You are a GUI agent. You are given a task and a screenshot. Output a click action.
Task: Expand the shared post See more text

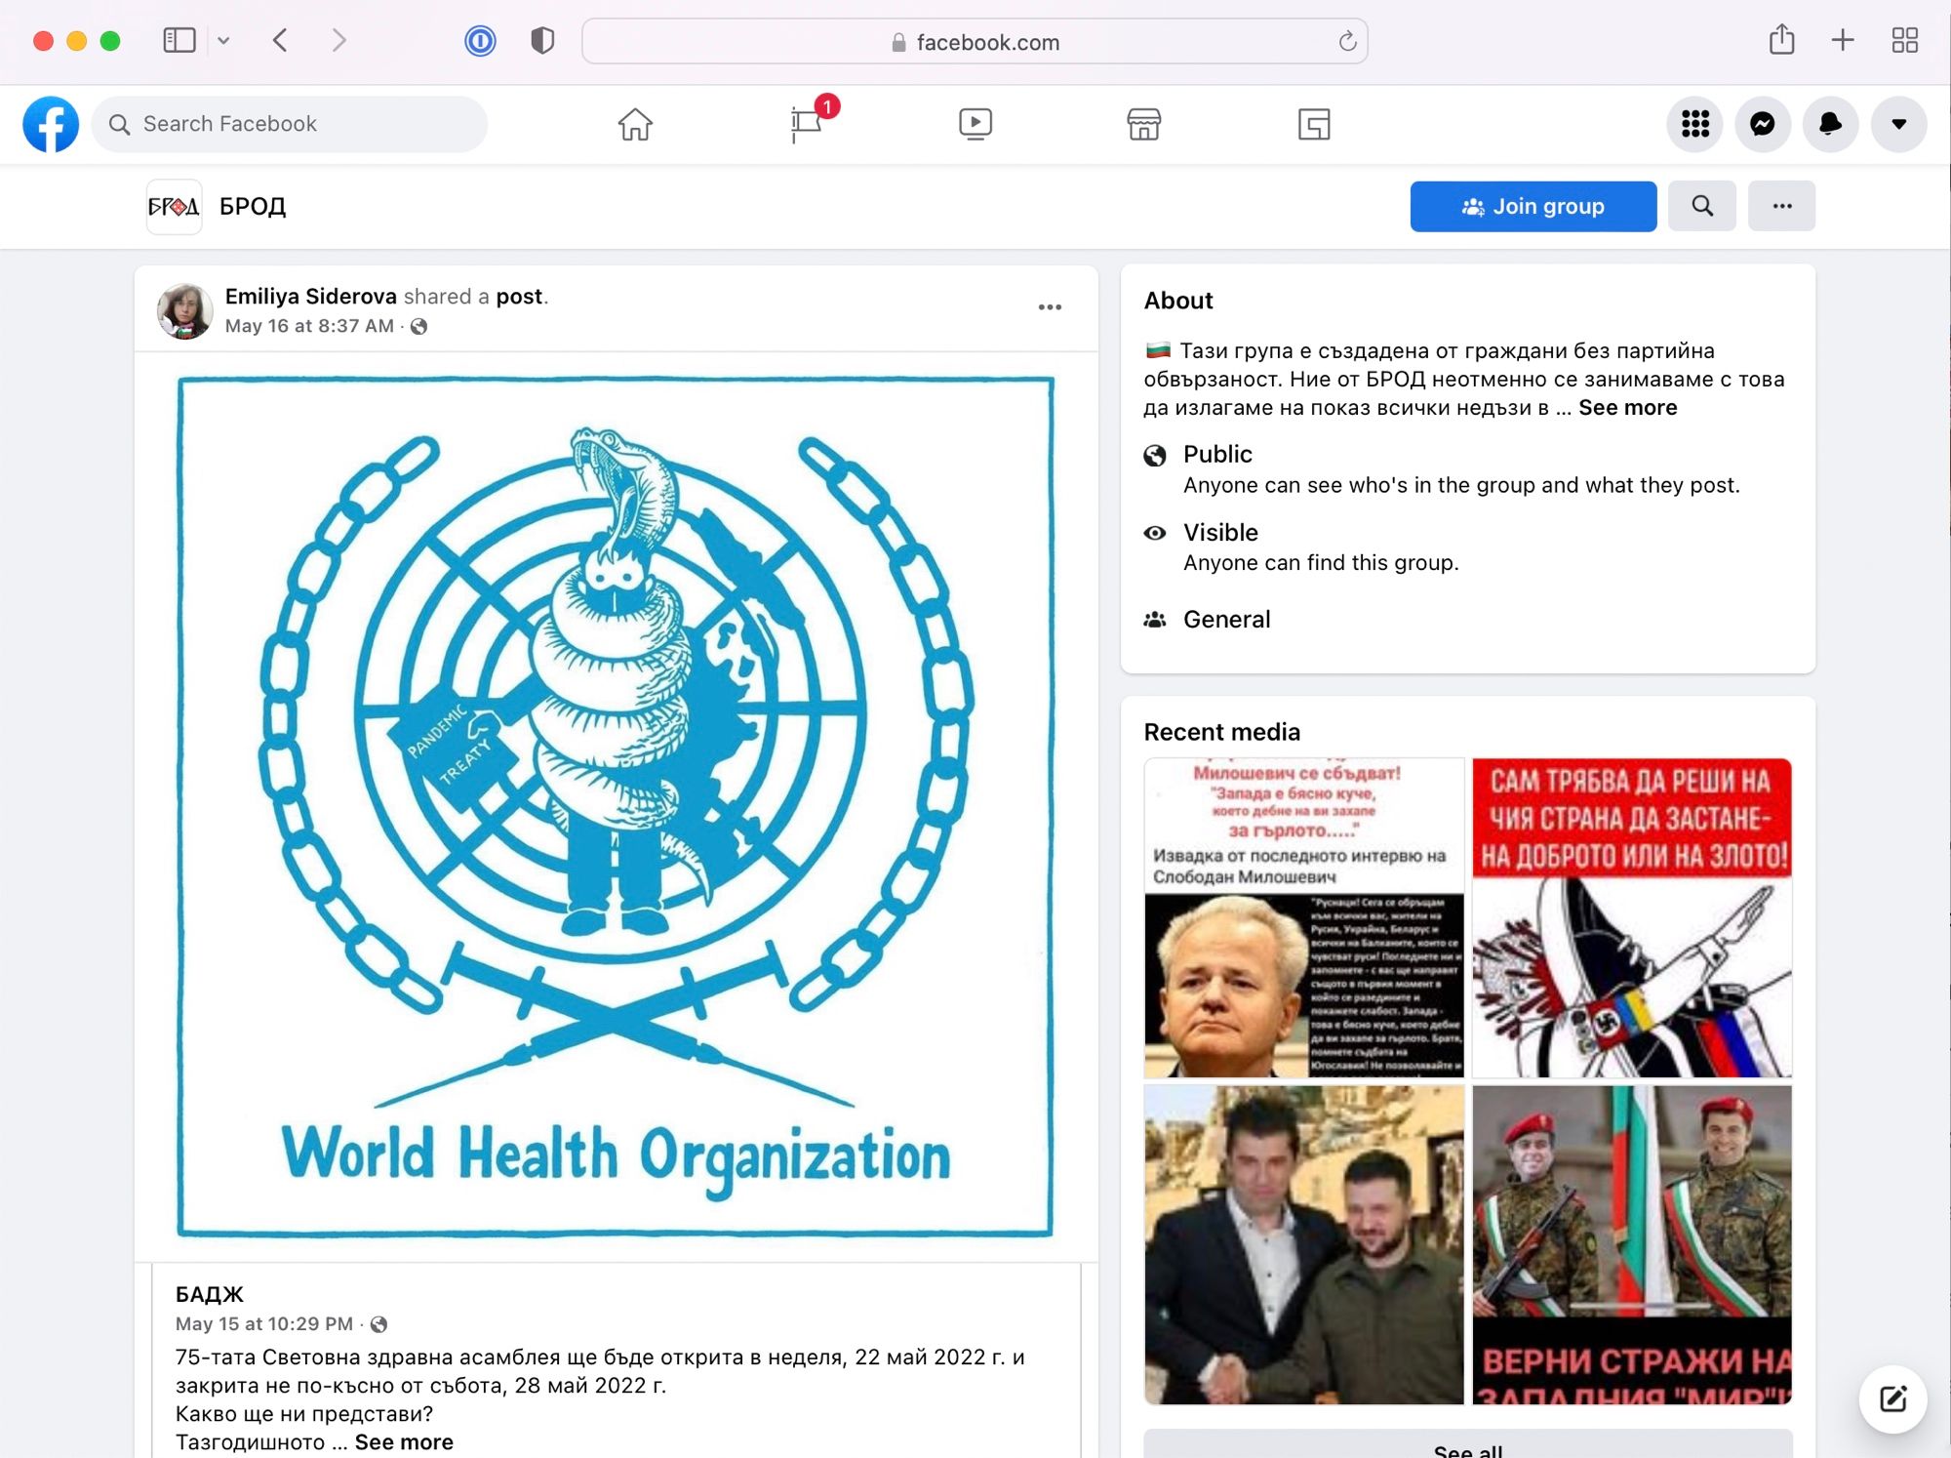404,1441
